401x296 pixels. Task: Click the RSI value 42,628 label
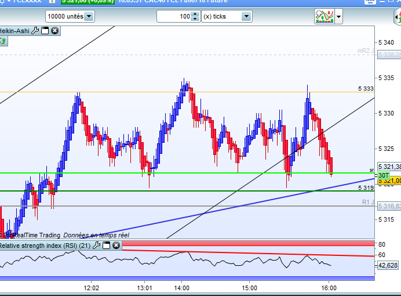click(388, 265)
